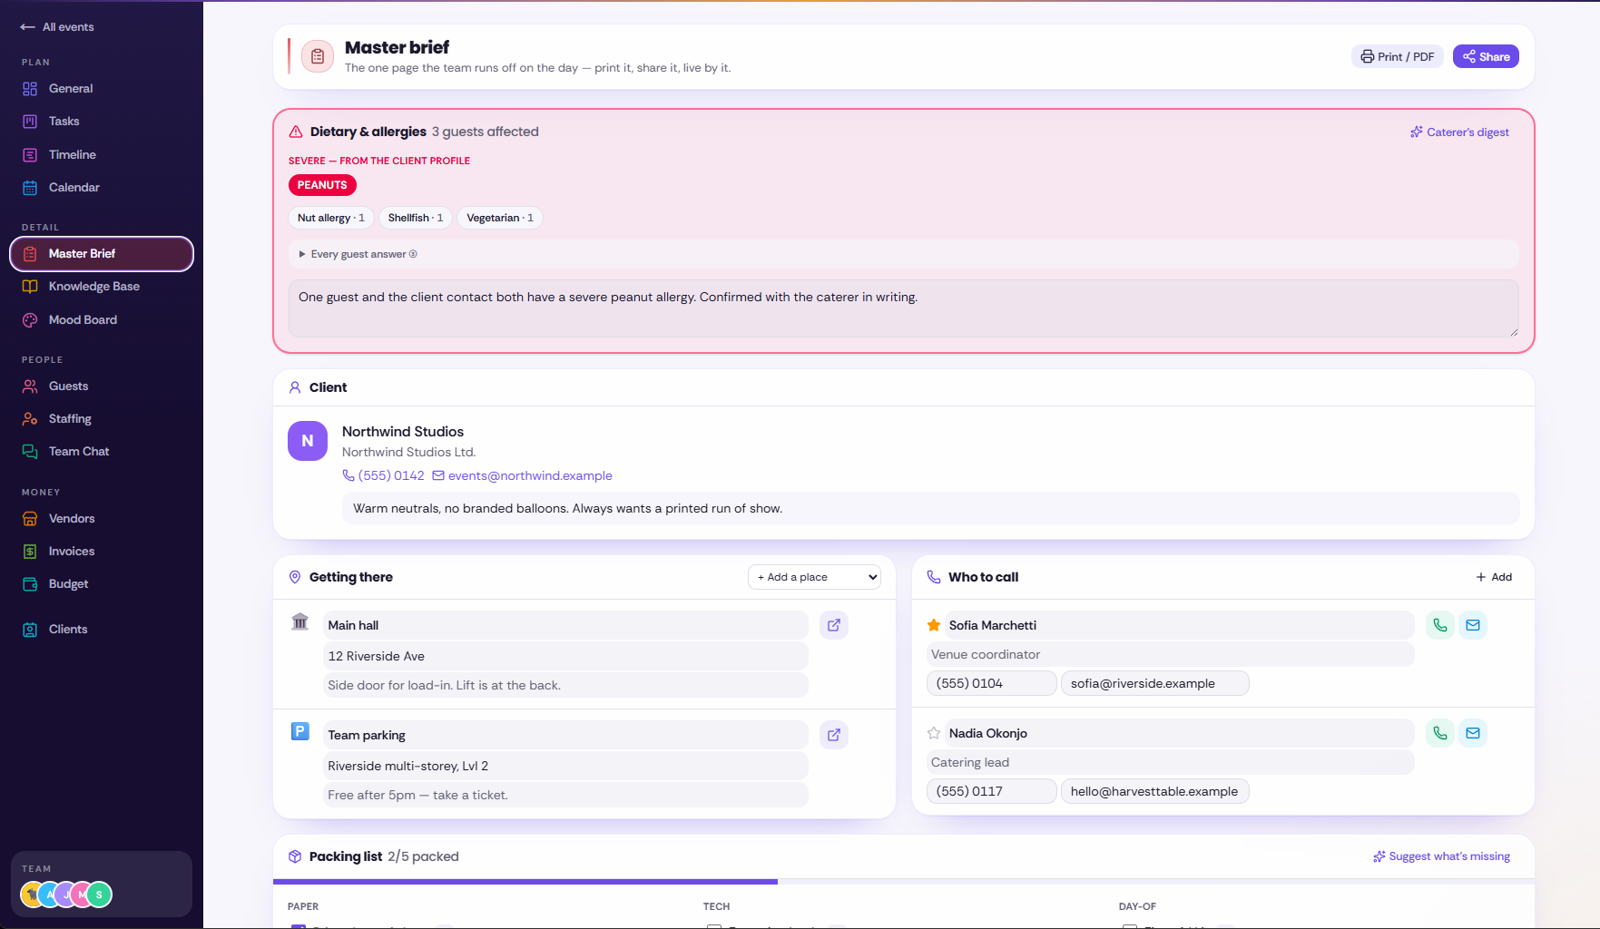Open Guests page

[x=102, y=386]
